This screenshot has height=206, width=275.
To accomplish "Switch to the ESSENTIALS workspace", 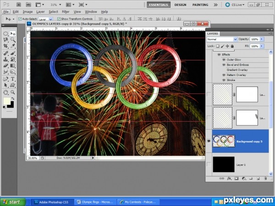I will pos(159,5).
